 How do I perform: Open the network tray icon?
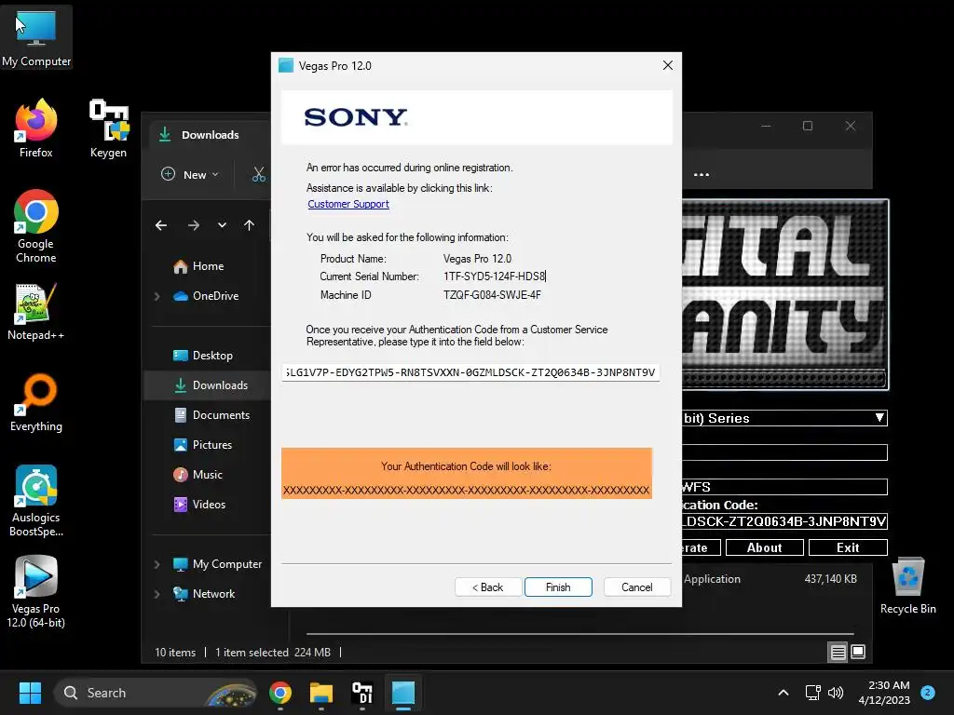click(x=812, y=693)
